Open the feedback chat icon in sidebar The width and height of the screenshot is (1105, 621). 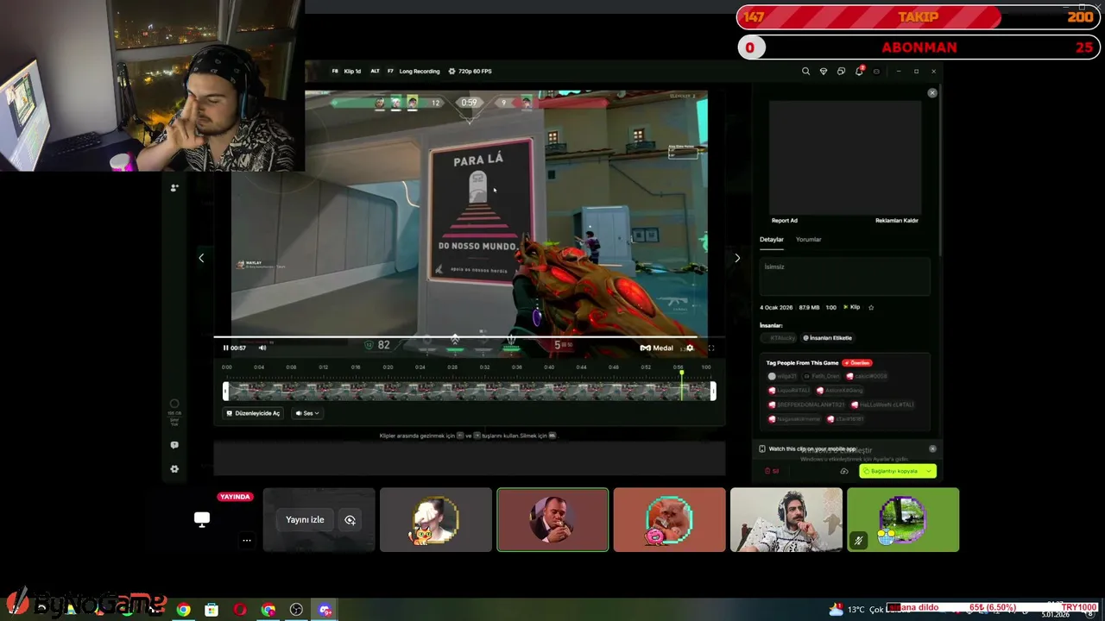tap(174, 445)
